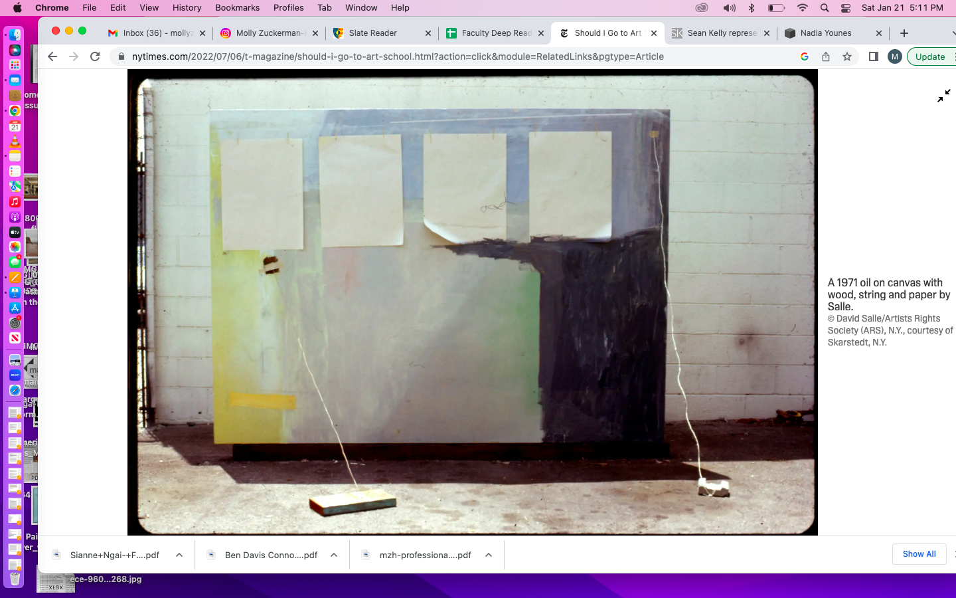Screen dimensions: 956x598
Task: Close the Should I Go to Art tab
Action: pyautogui.click(x=654, y=33)
